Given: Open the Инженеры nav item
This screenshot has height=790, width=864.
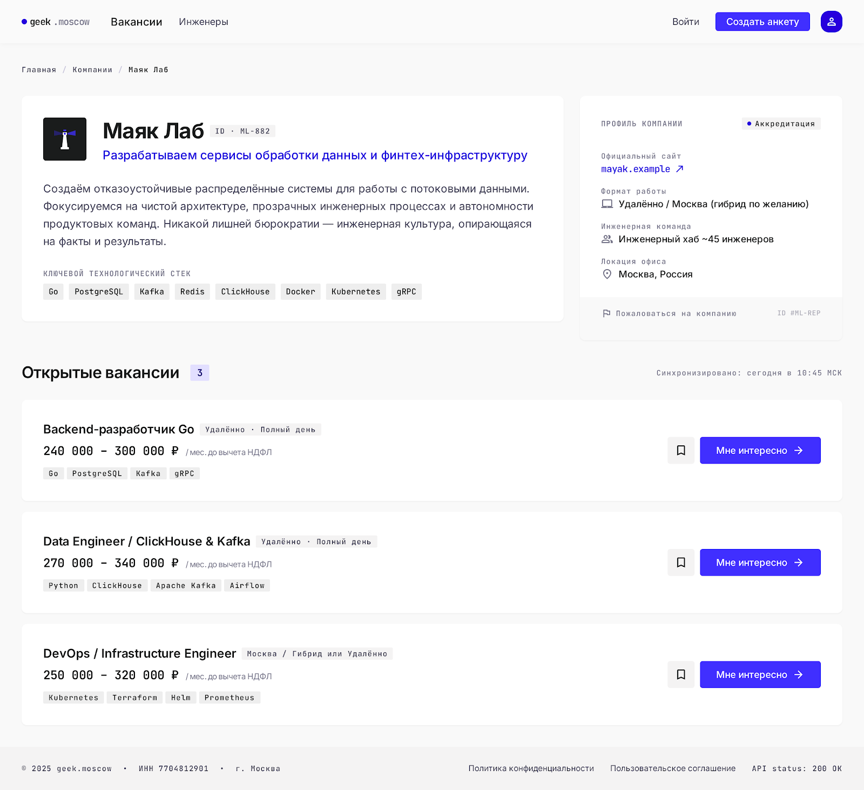Looking at the screenshot, I should pyautogui.click(x=204, y=22).
